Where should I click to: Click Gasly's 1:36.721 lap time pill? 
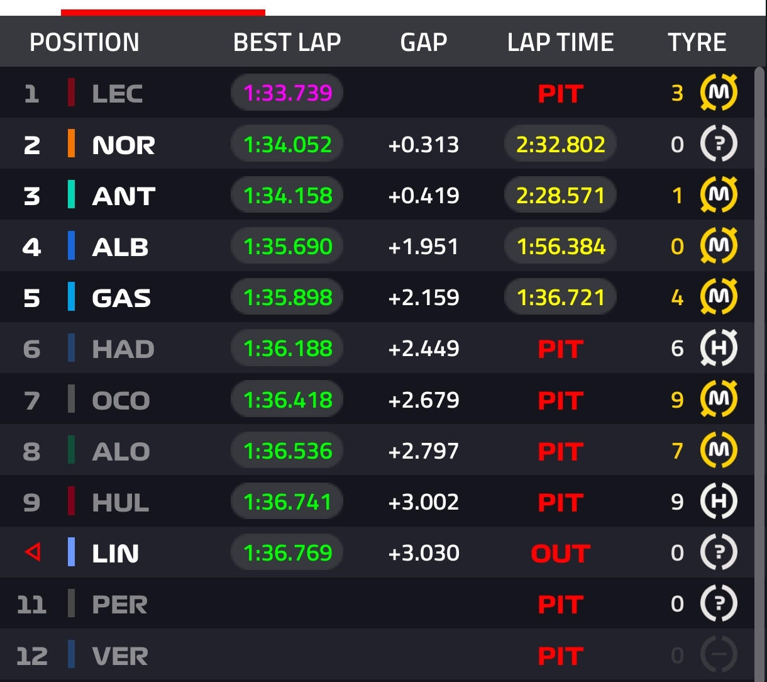point(560,298)
